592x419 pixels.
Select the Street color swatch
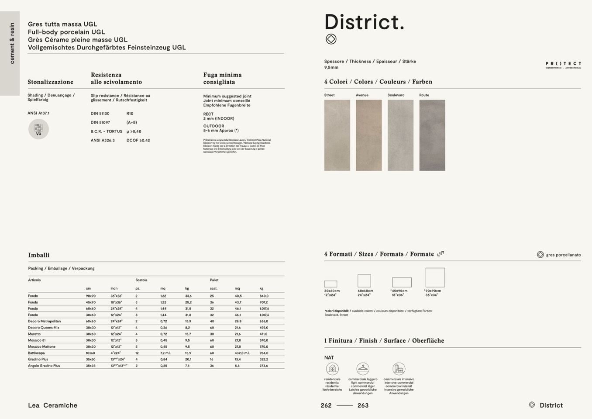(337, 135)
